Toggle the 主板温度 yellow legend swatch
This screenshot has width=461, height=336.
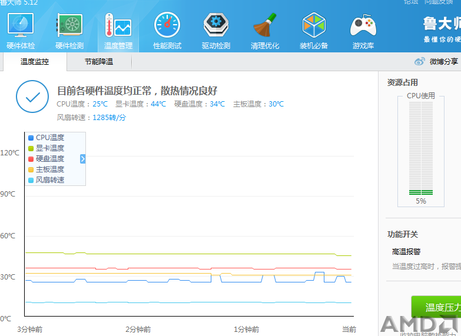click(31, 169)
